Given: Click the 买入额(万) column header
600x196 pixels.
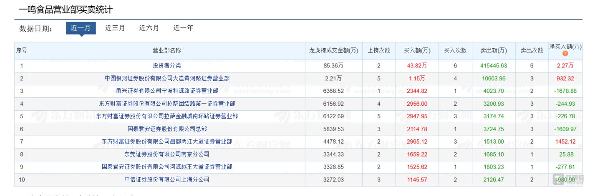Looking at the screenshot, I should coord(417,50).
